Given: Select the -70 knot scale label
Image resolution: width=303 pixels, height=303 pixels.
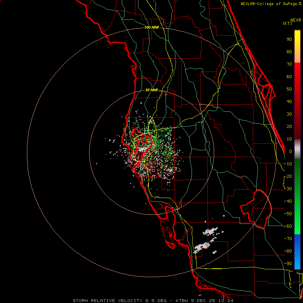Looking at the screenshot, I should [x=288, y=239].
